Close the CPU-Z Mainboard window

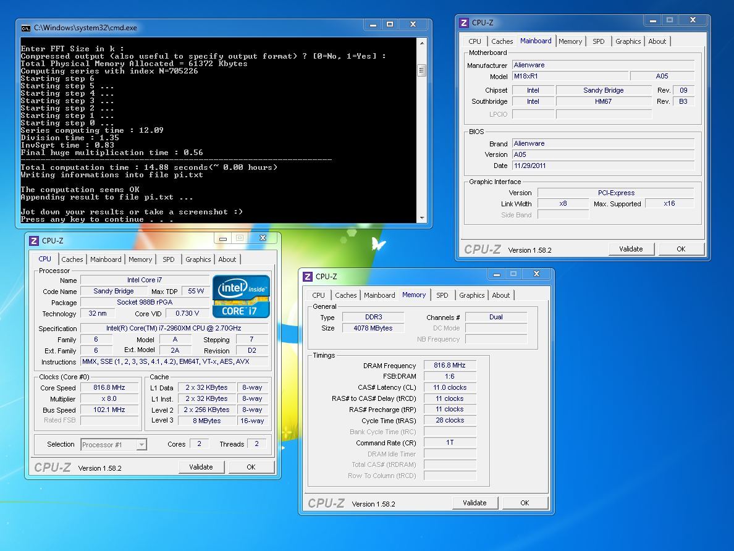click(x=693, y=20)
